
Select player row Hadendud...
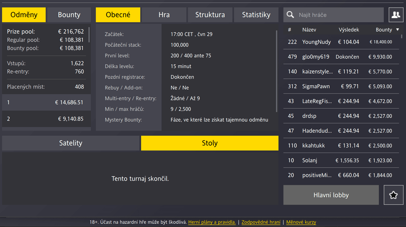(341, 131)
